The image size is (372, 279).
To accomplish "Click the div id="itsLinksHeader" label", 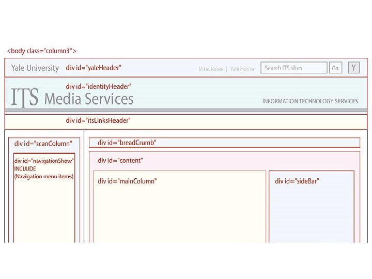I will pos(98,120).
